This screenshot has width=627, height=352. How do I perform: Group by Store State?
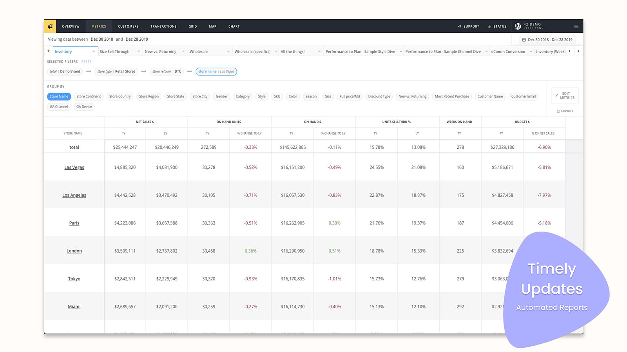pos(176,97)
